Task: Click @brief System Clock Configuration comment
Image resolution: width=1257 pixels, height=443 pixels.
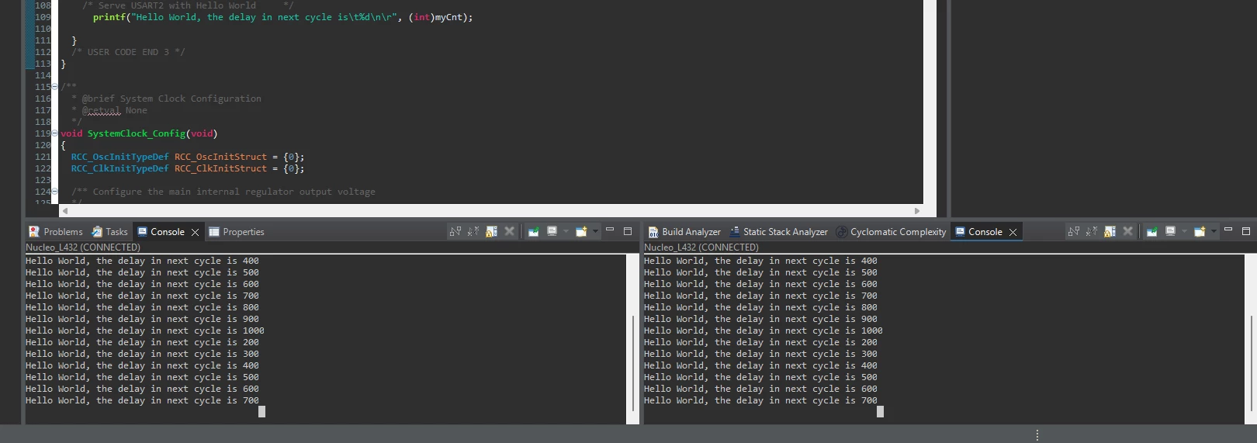Action: (171, 99)
